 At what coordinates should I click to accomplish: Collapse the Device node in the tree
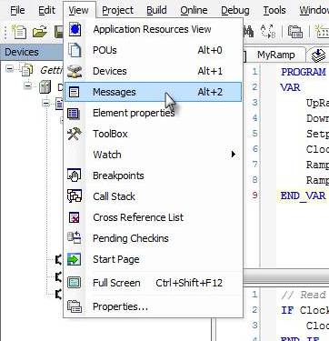pos(28,85)
